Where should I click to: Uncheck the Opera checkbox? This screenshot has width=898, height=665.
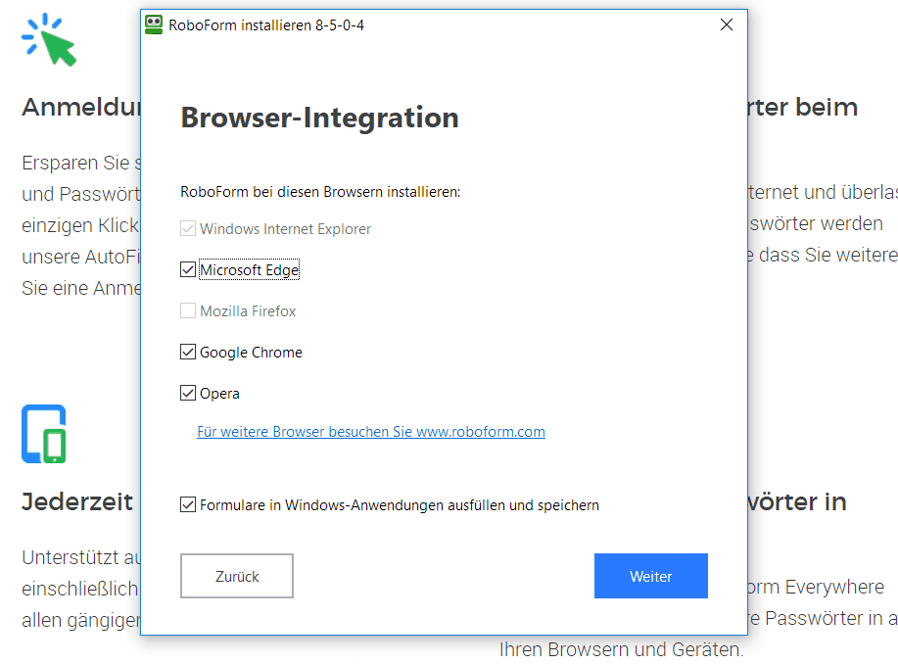(188, 393)
